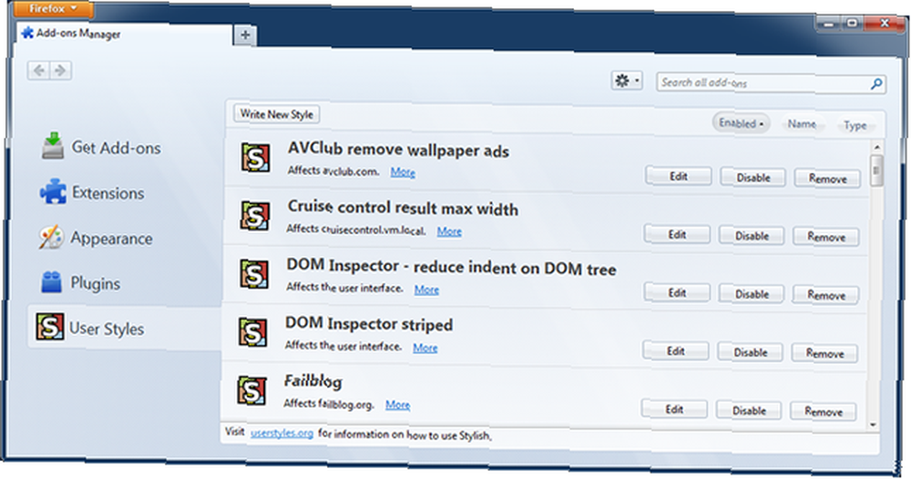Screen dimensions: 911x479
Task: Remove DOM Inspector reduce indent style
Action: [825, 295]
